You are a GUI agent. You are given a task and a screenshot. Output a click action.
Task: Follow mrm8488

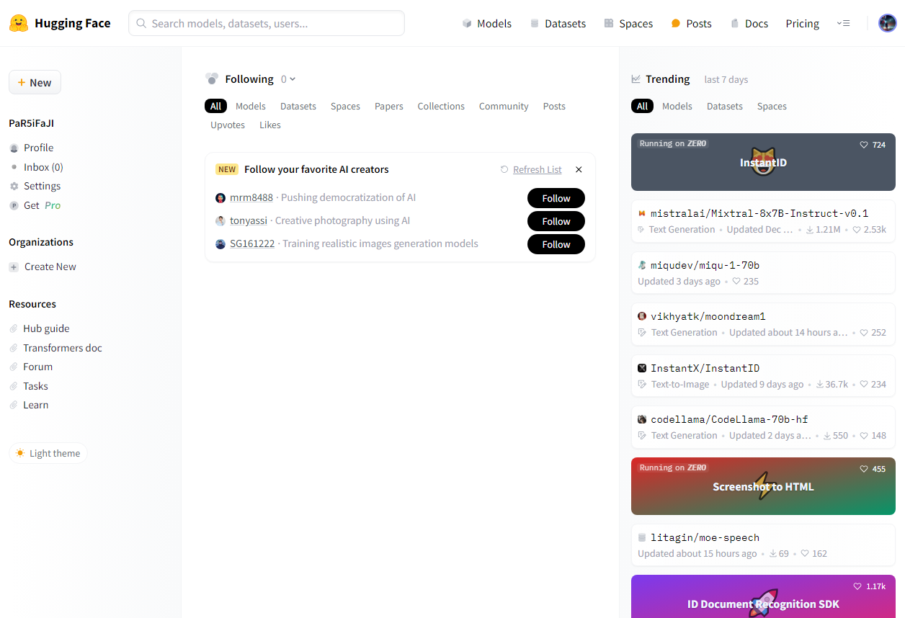[556, 198]
